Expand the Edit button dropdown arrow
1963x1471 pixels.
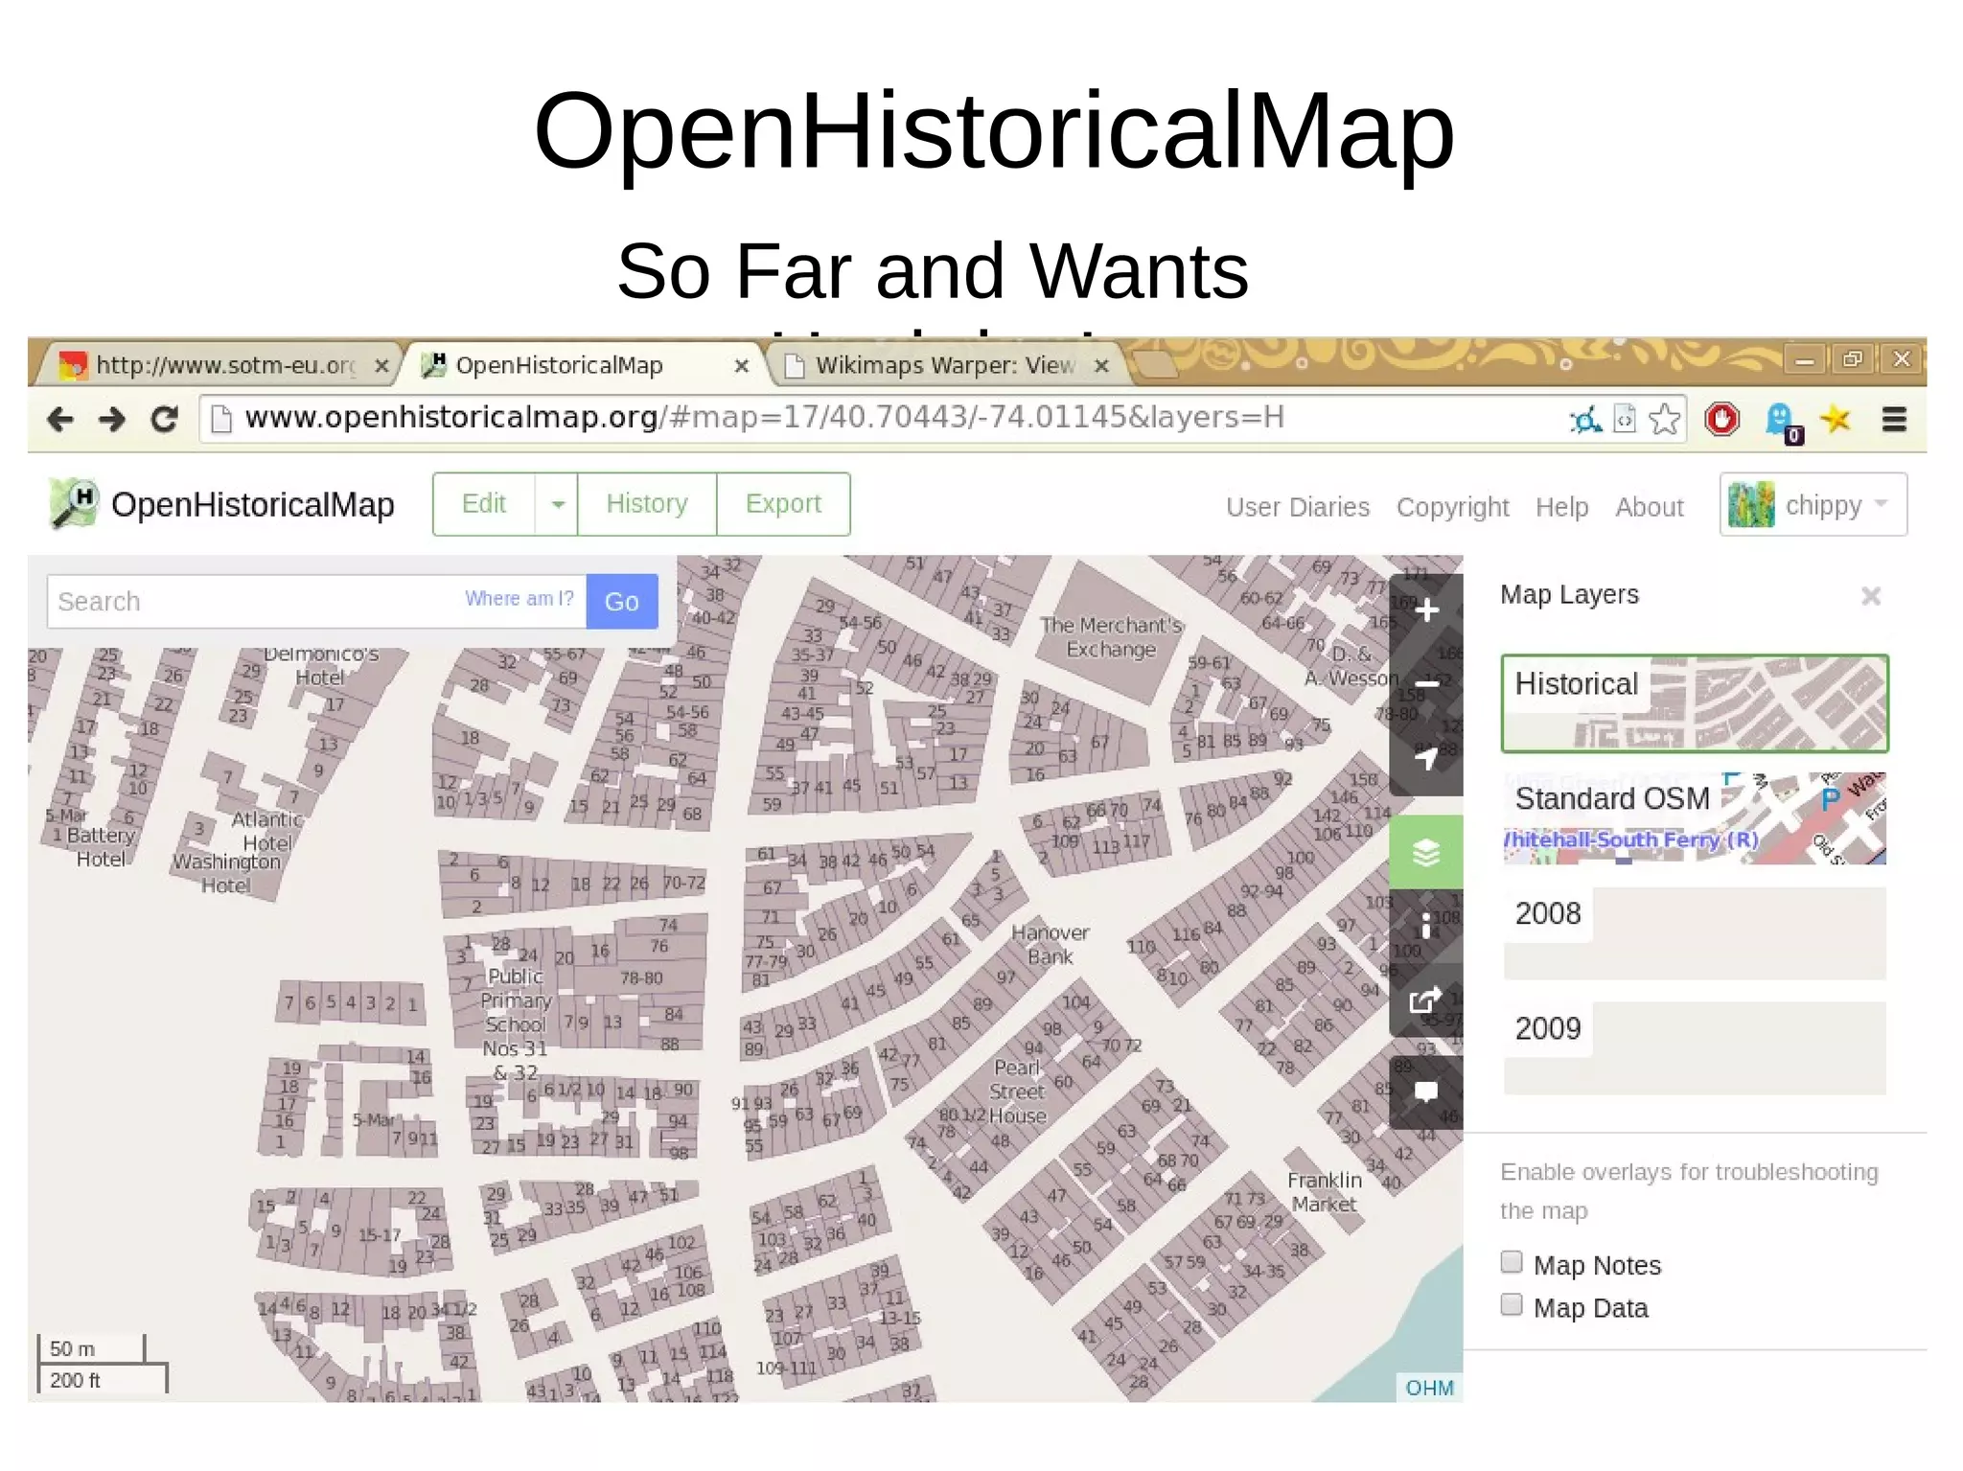click(x=557, y=504)
